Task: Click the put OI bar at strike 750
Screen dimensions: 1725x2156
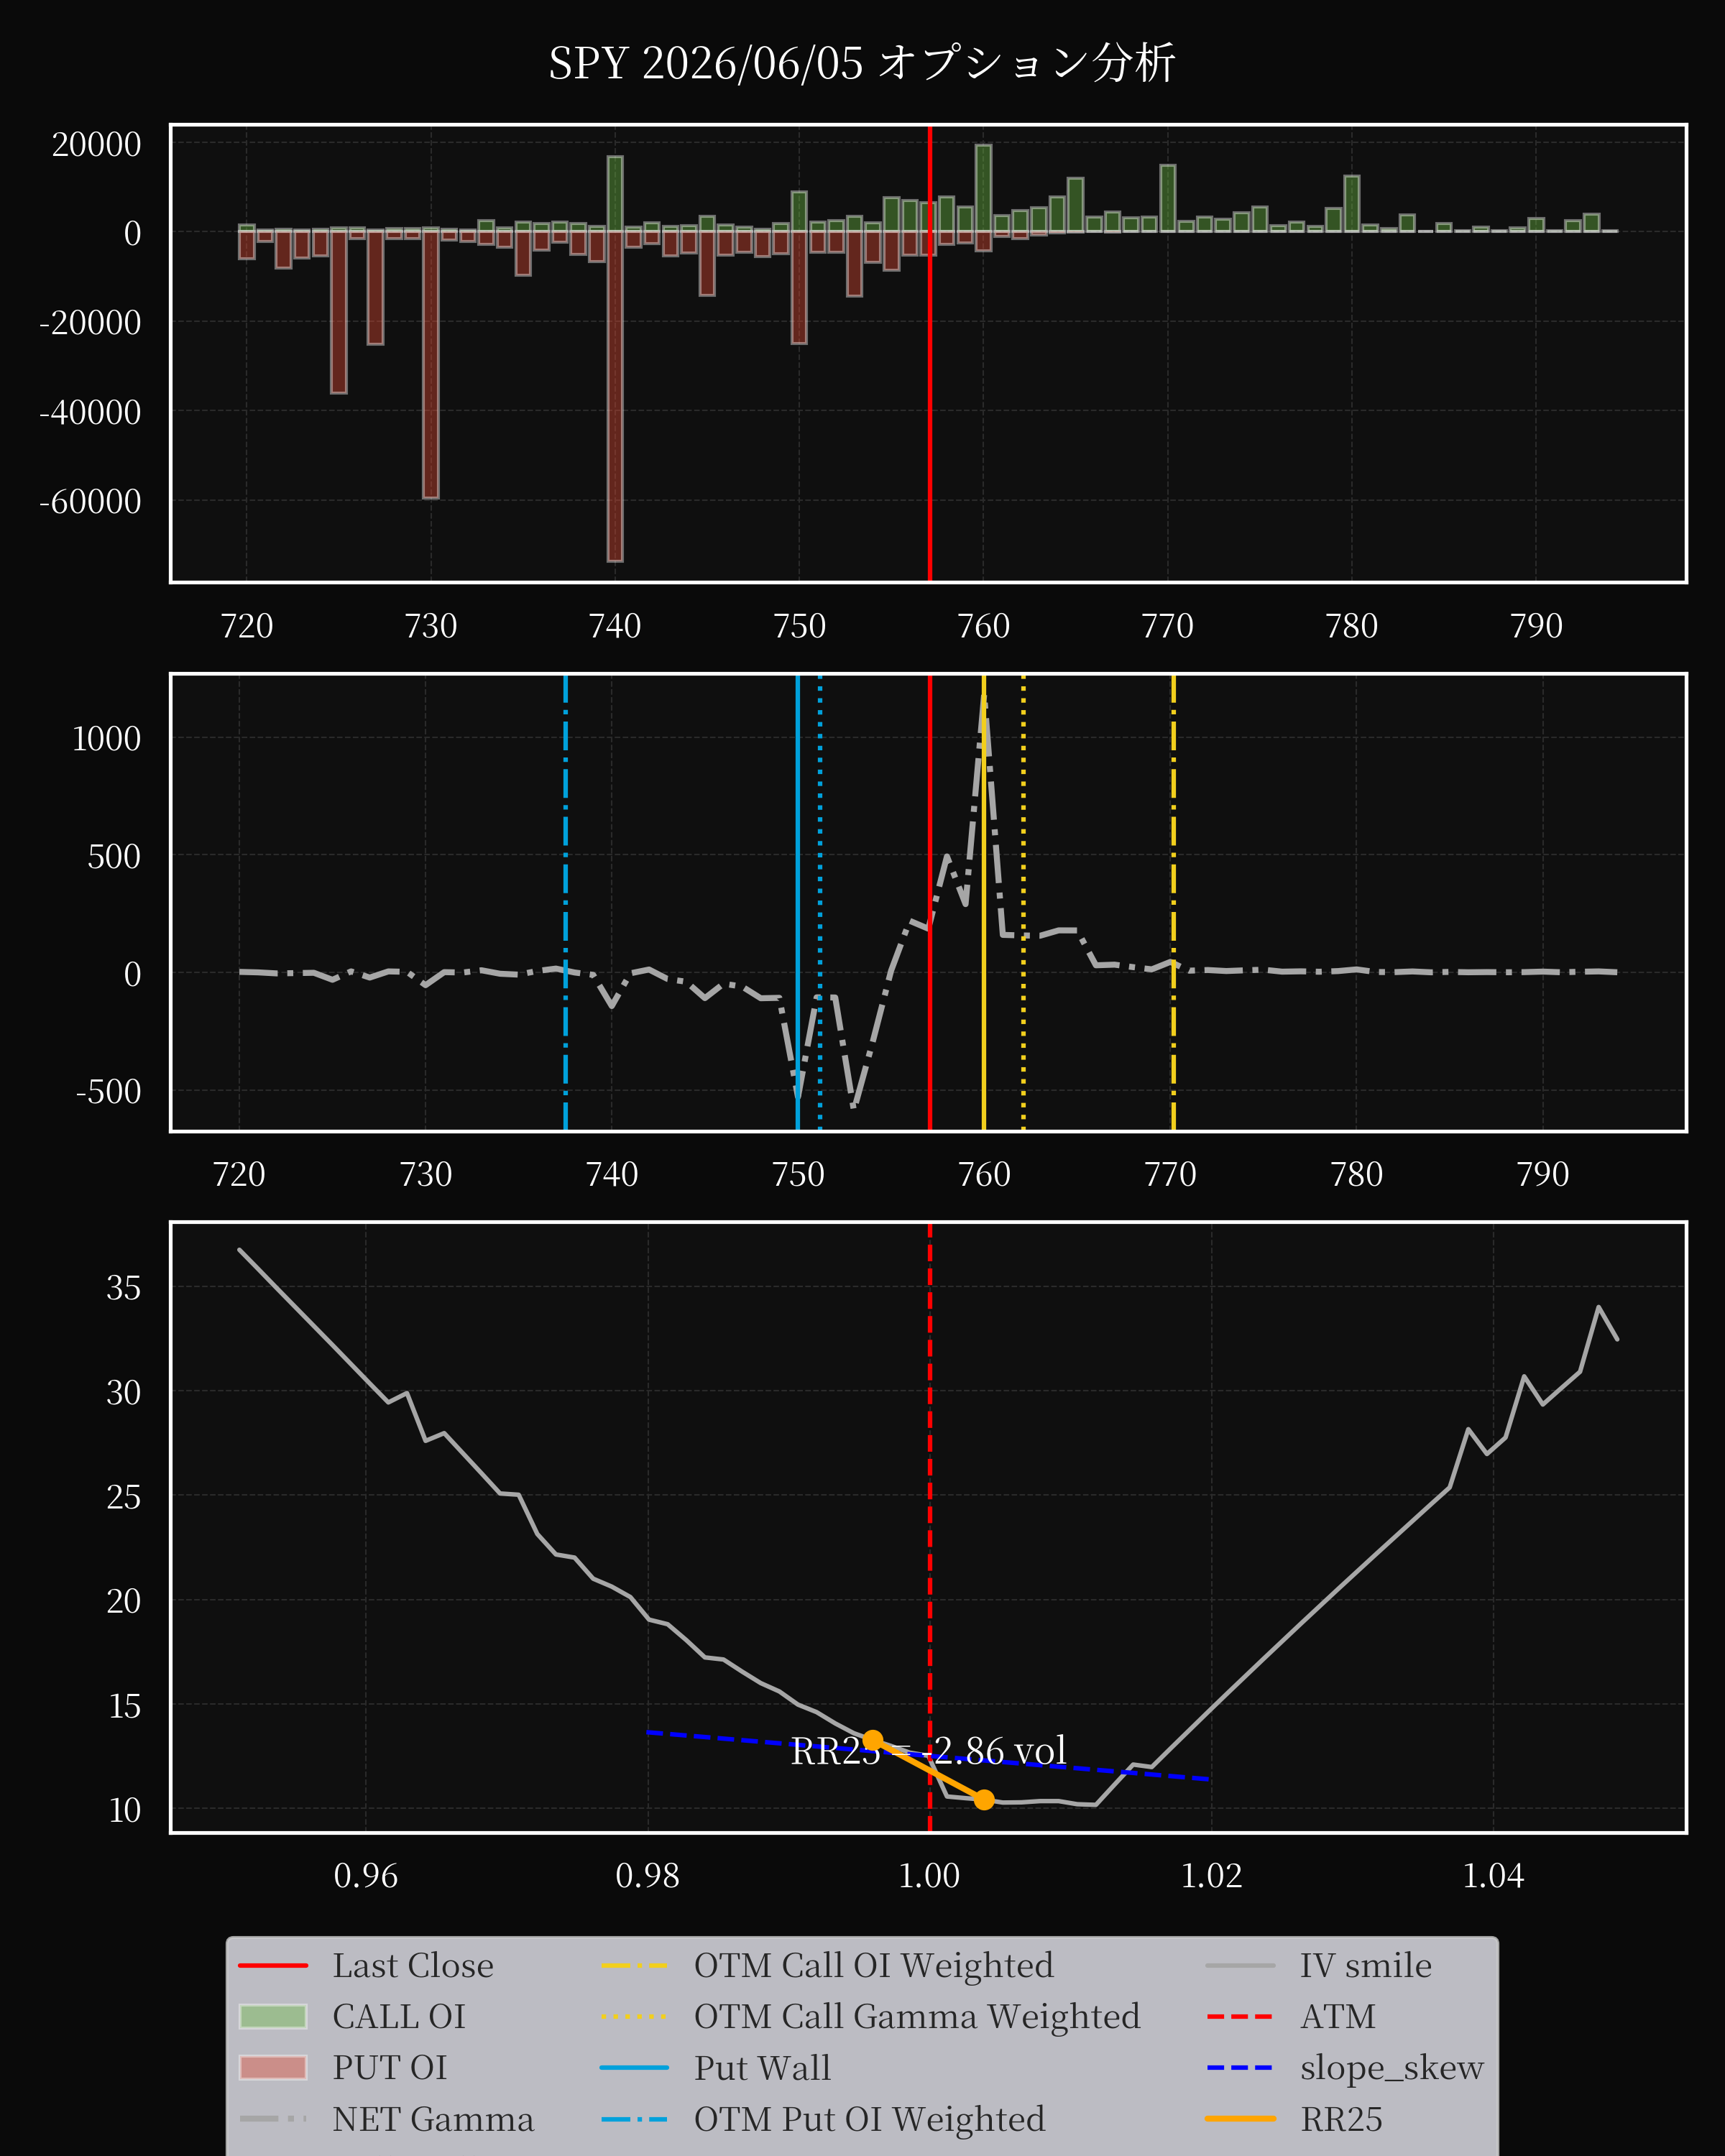Action: click(799, 288)
